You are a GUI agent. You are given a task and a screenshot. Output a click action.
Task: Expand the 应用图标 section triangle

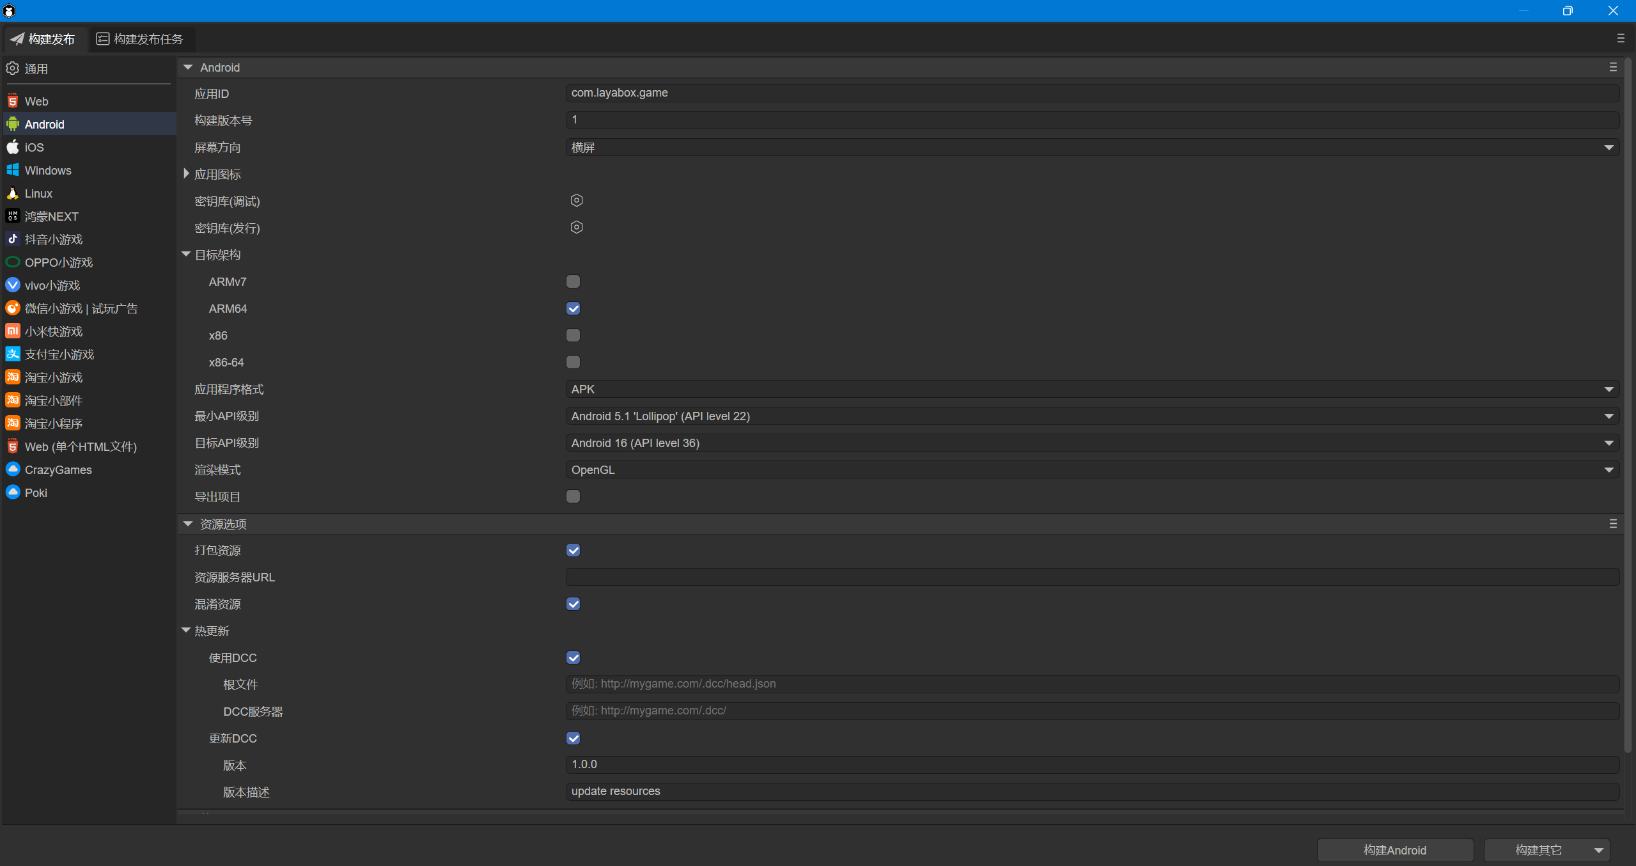(186, 174)
